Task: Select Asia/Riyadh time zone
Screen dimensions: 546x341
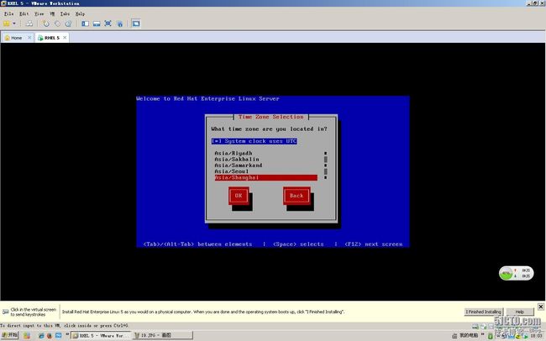Action: pyautogui.click(x=266, y=153)
